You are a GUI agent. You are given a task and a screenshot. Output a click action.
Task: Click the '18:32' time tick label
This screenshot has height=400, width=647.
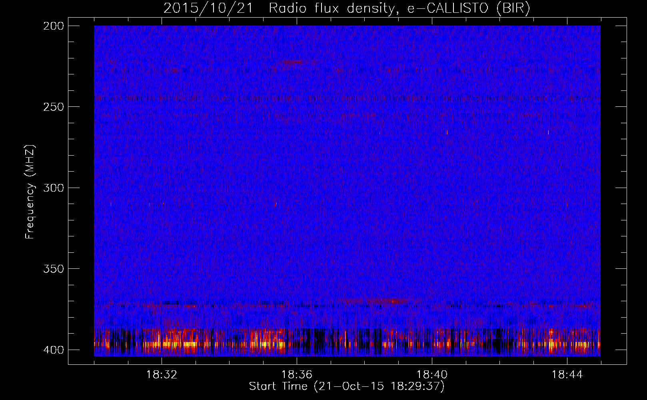162,374
